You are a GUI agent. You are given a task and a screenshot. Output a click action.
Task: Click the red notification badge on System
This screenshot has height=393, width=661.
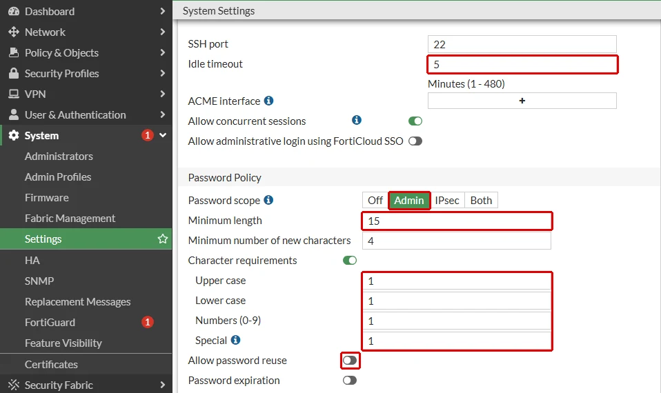147,135
